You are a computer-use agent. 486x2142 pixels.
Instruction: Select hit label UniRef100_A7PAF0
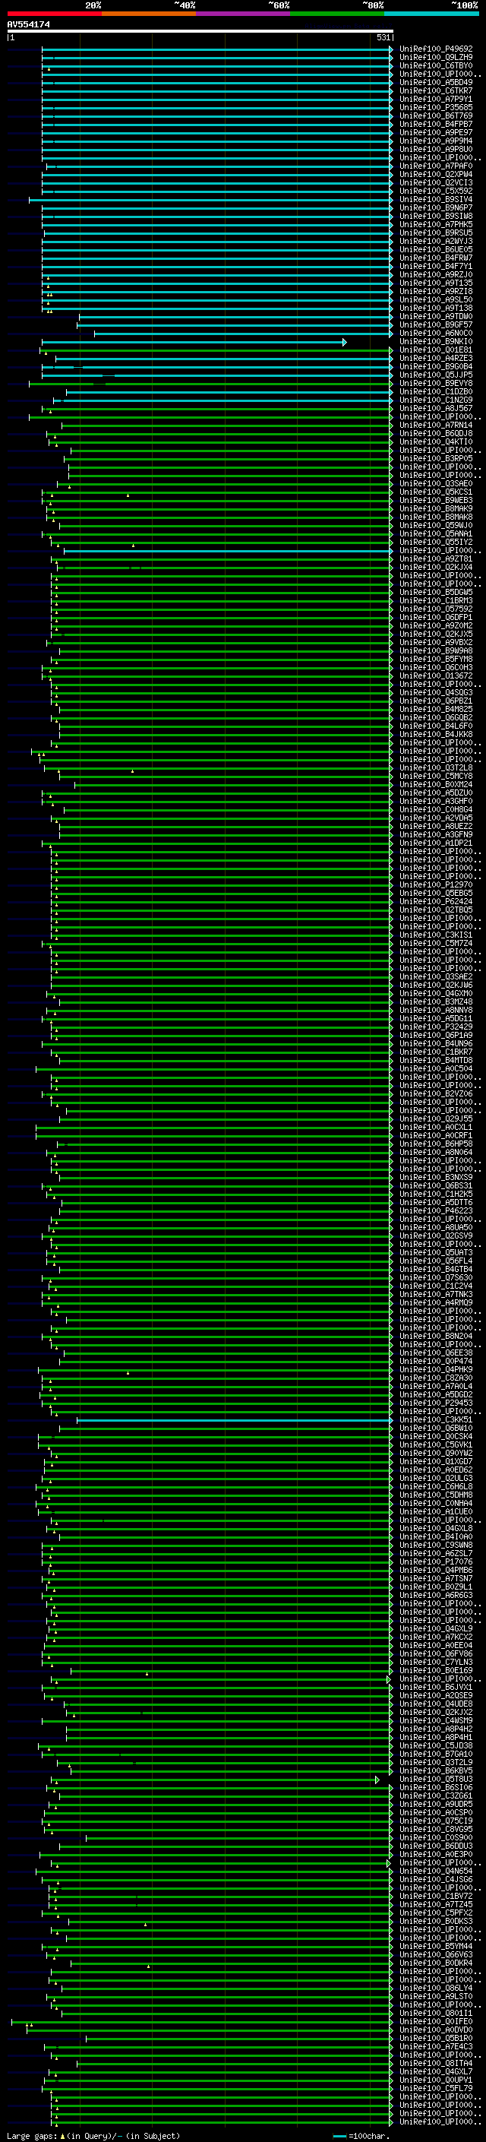pyautogui.click(x=436, y=166)
